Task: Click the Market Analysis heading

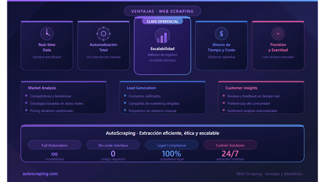Action: tap(42, 88)
